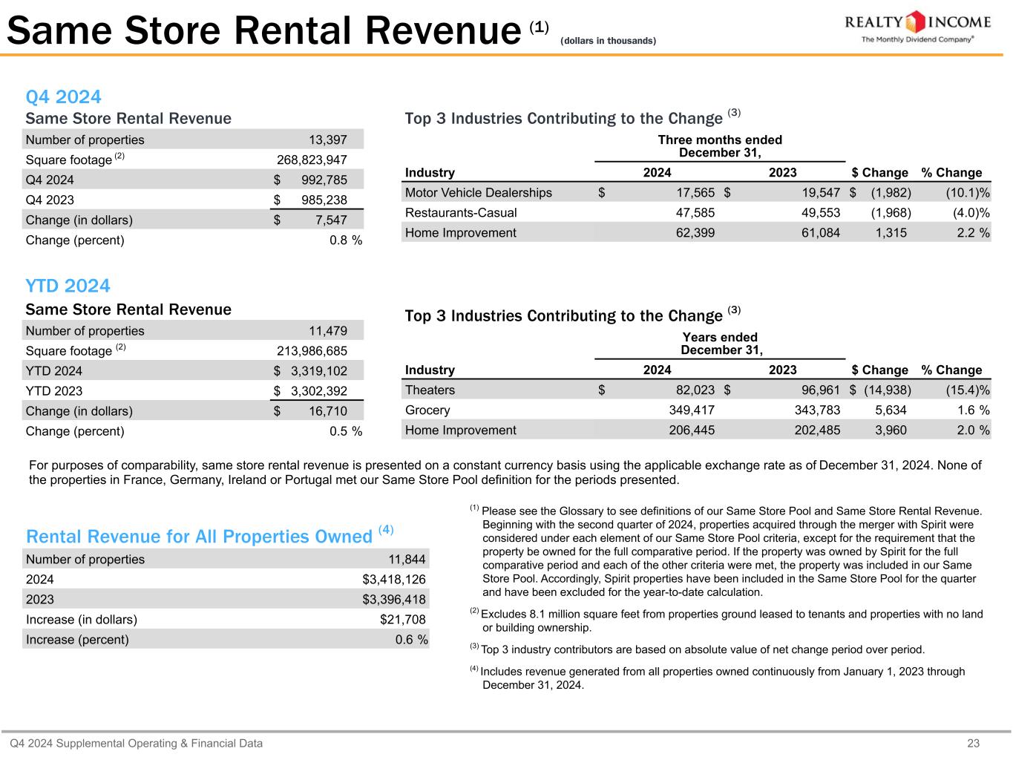
Task: Select the 16,710 change in dollars value
Action: coord(328,411)
